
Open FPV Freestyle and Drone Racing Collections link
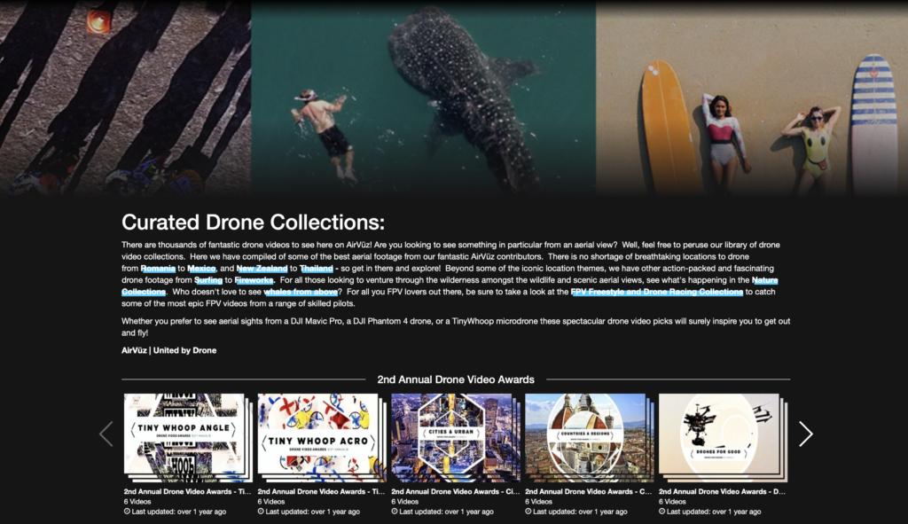(656, 292)
